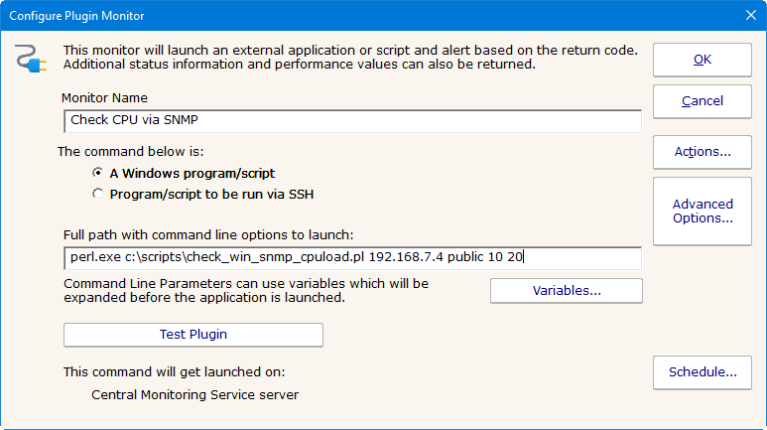Click the monitor description text at top
Viewport: 767px width, 430px height.
pyautogui.click(x=349, y=57)
